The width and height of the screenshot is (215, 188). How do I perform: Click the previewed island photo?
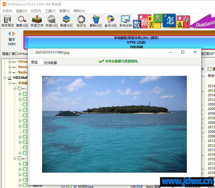(x=114, y=124)
